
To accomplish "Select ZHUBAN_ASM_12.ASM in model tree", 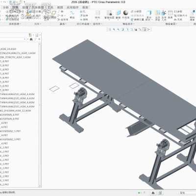I will point(16,111).
